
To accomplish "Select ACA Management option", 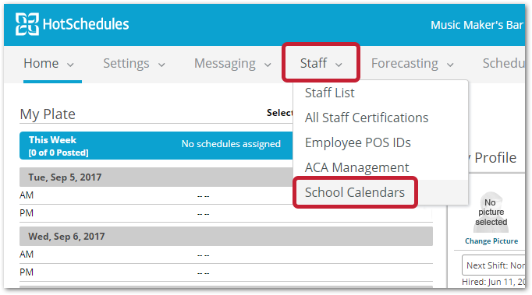I will click(x=356, y=167).
